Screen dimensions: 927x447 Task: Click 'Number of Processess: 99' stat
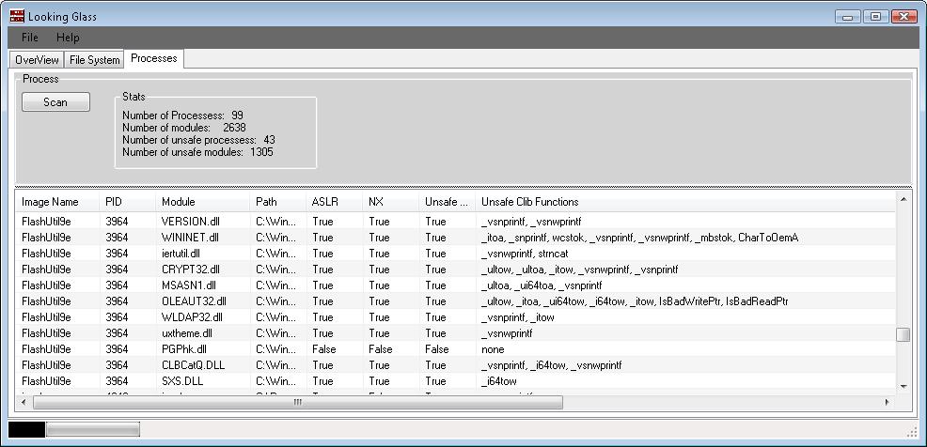click(182, 116)
